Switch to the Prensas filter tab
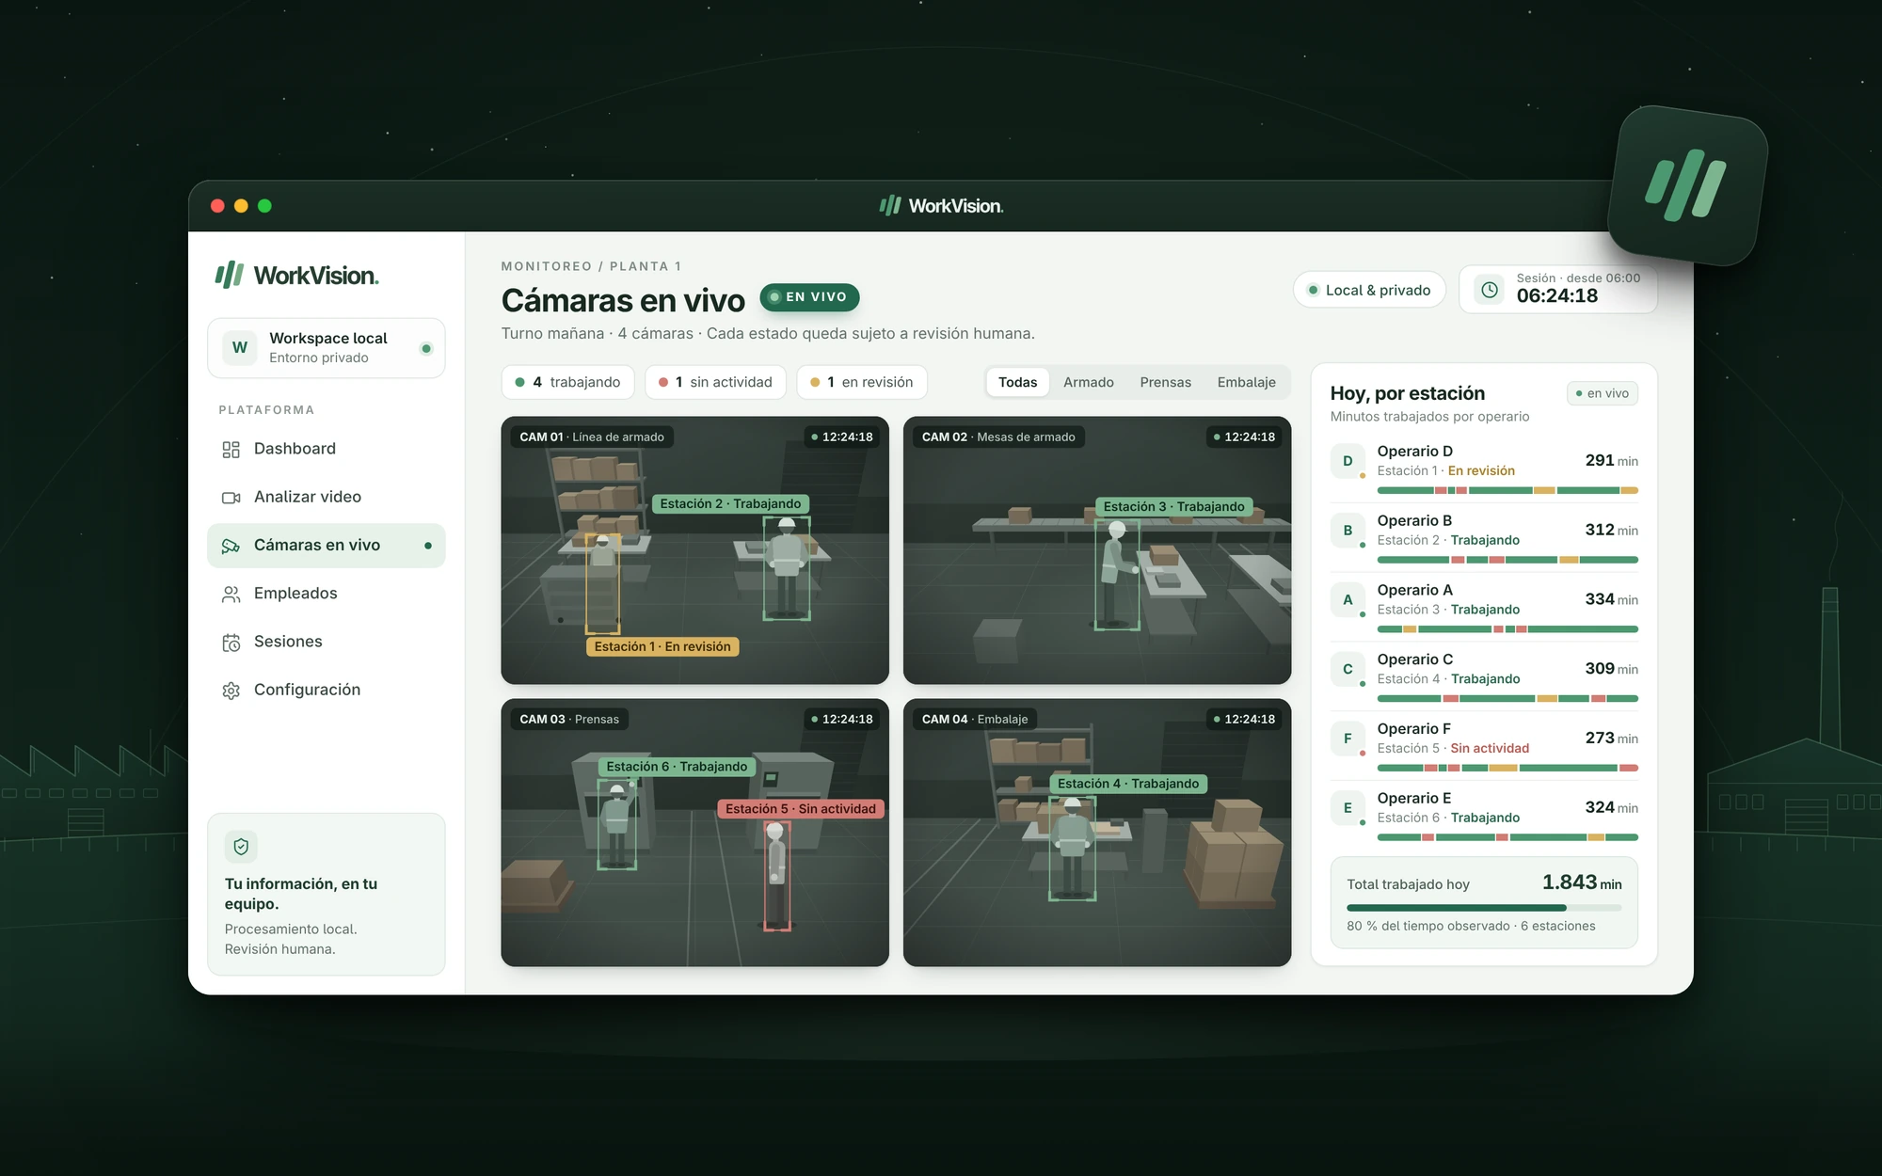 coord(1165,382)
